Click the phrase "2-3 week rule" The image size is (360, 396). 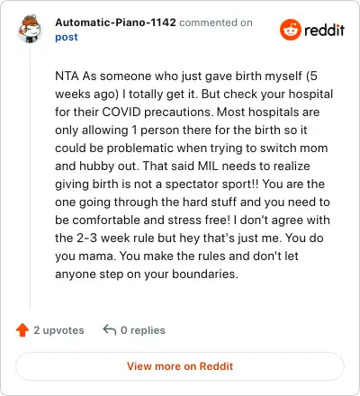tap(115, 238)
